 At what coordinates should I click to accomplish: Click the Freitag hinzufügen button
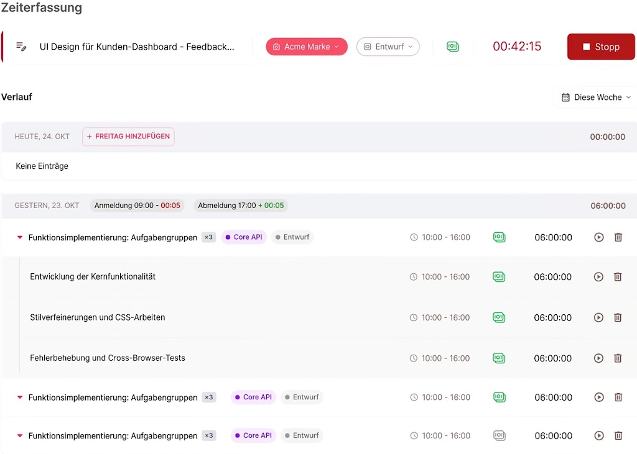coord(128,136)
